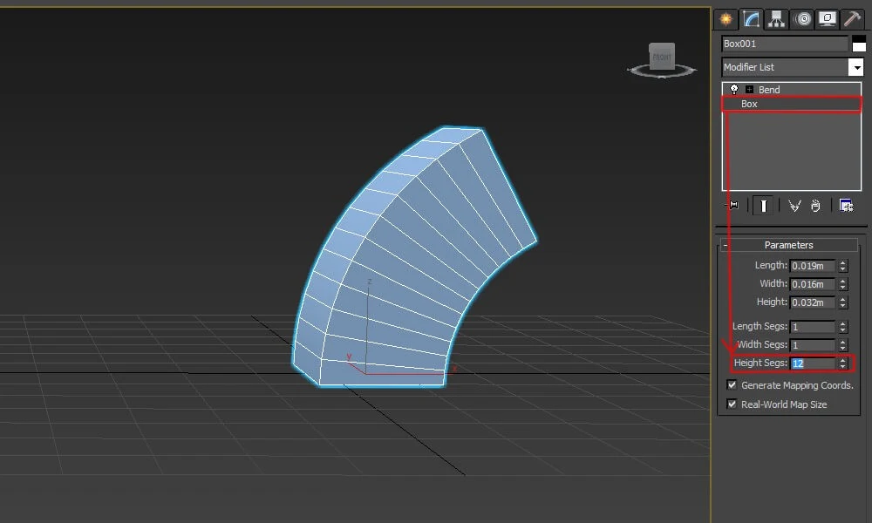
Task: Click the Width spinner arrows
Action: point(843,284)
